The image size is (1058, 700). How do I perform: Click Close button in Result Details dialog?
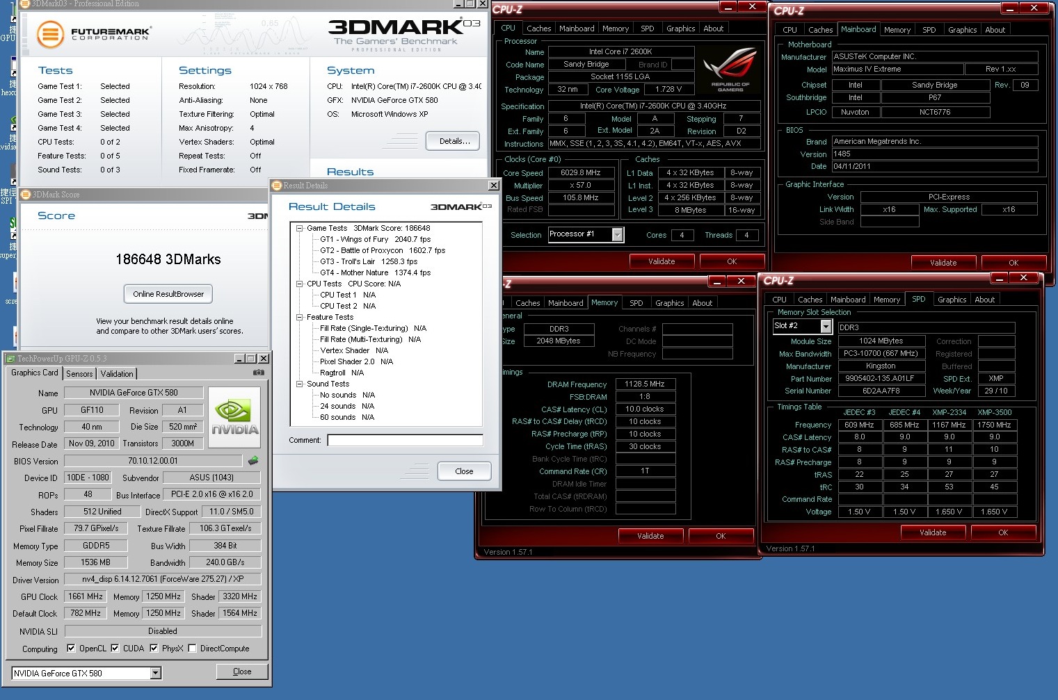coord(464,471)
